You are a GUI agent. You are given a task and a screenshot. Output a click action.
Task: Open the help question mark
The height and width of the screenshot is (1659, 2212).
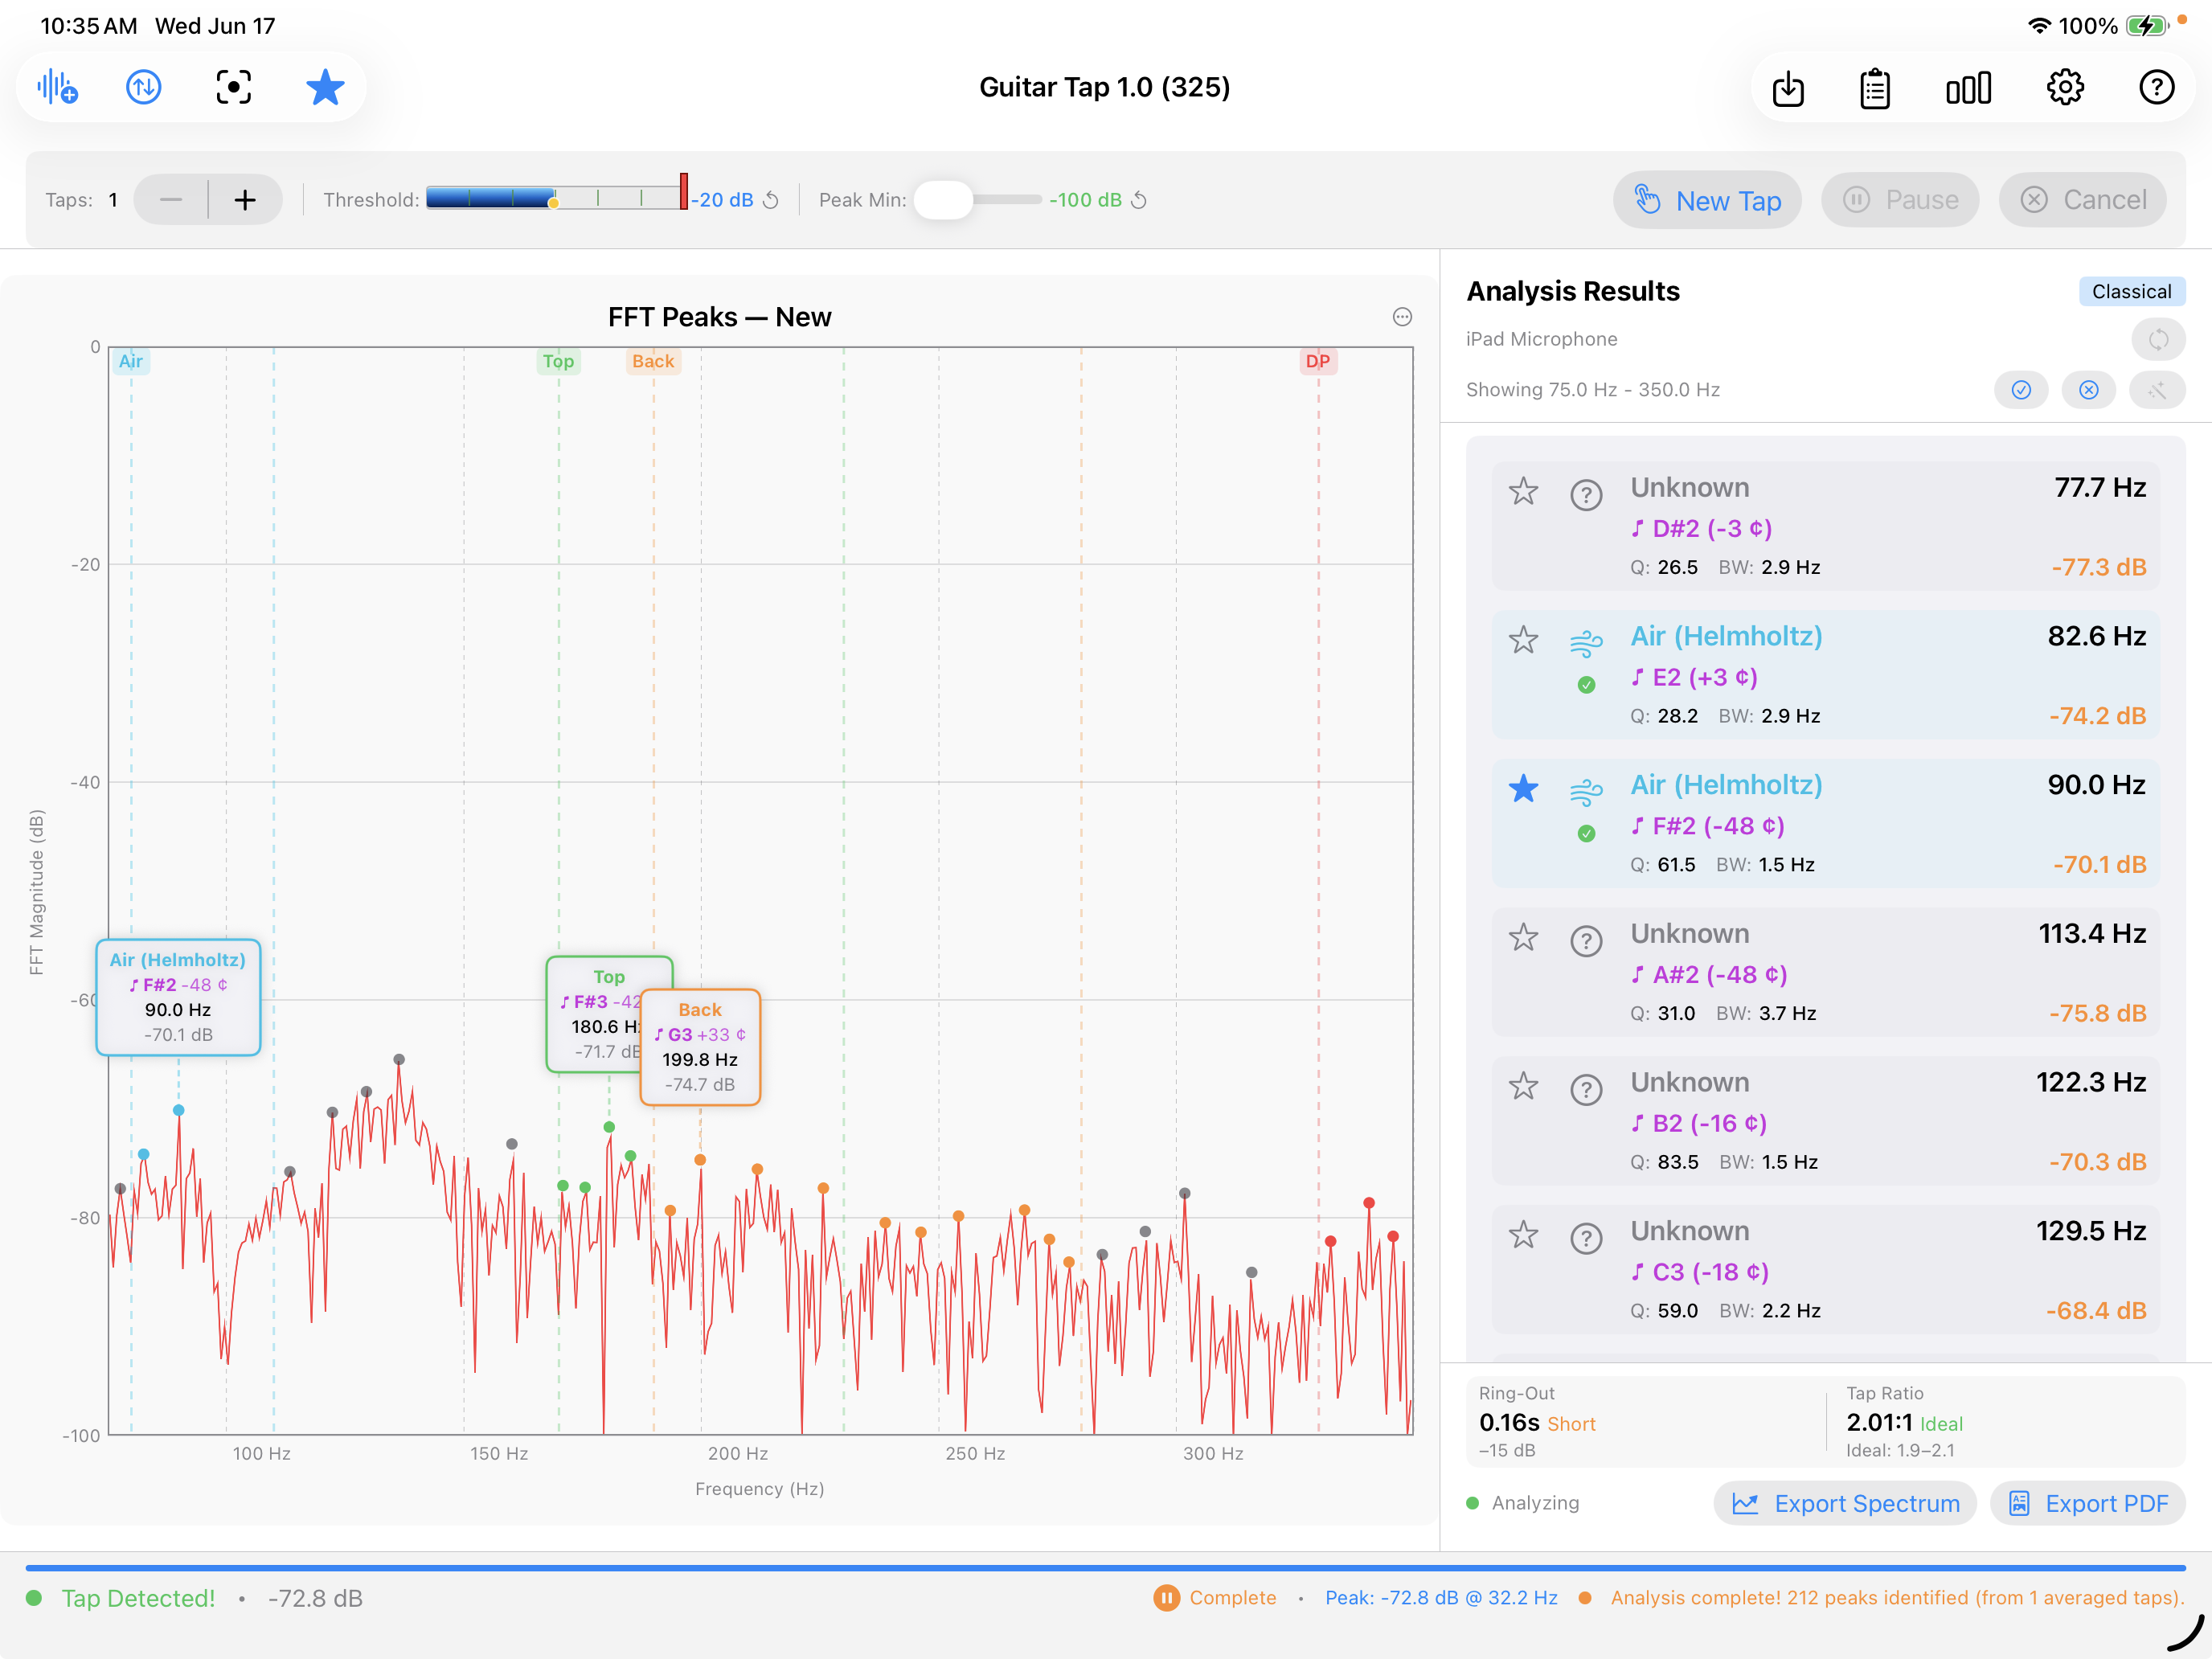[x=2157, y=88]
